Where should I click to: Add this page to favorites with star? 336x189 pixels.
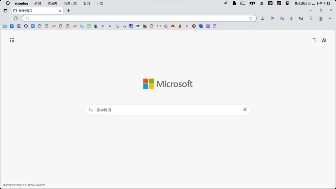[x=251, y=18]
